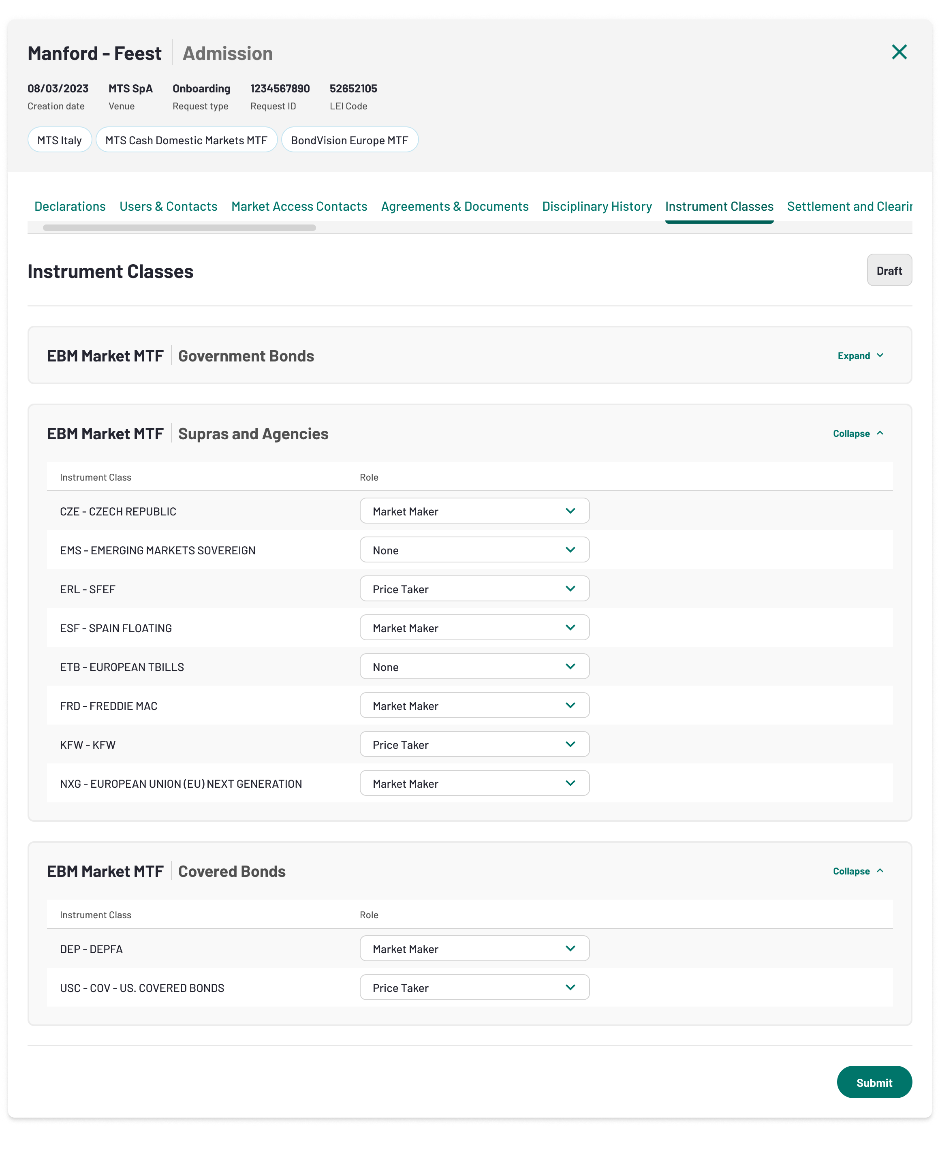Open role dropdown for USC - COV - US. COVERED BONDS

coord(474,988)
